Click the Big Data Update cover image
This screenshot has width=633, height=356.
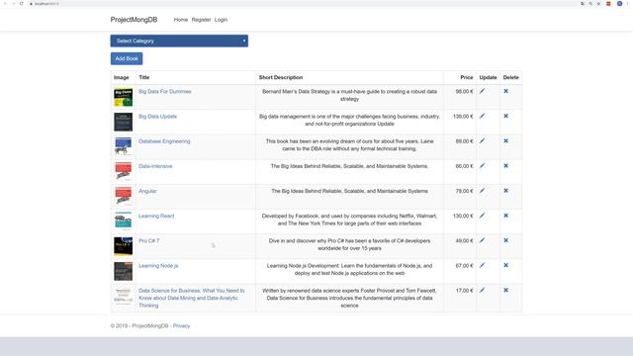[123, 122]
